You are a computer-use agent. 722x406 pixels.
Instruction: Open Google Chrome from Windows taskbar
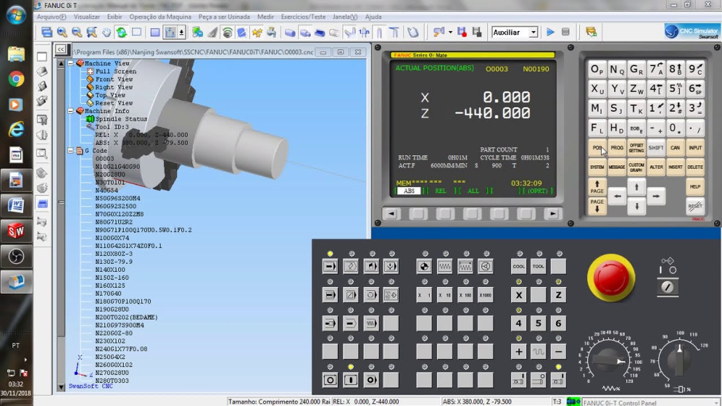[x=16, y=80]
